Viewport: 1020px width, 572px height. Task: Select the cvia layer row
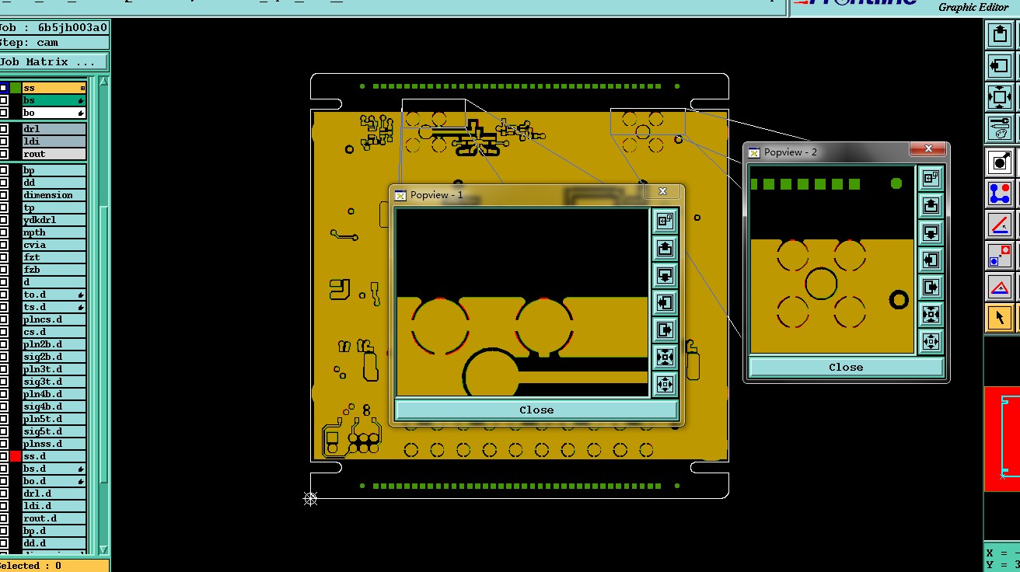point(54,245)
